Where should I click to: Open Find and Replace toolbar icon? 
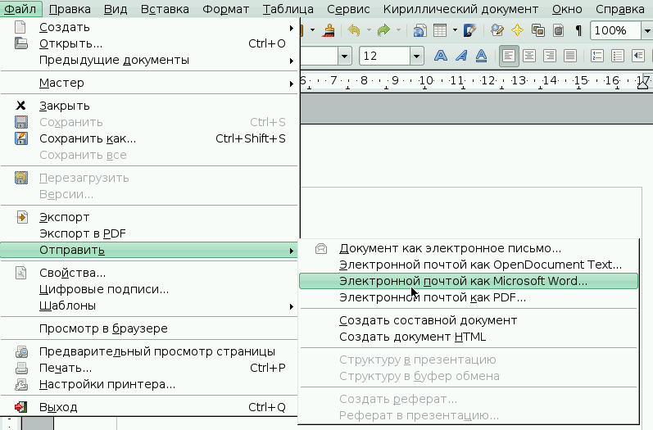(497, 31)
